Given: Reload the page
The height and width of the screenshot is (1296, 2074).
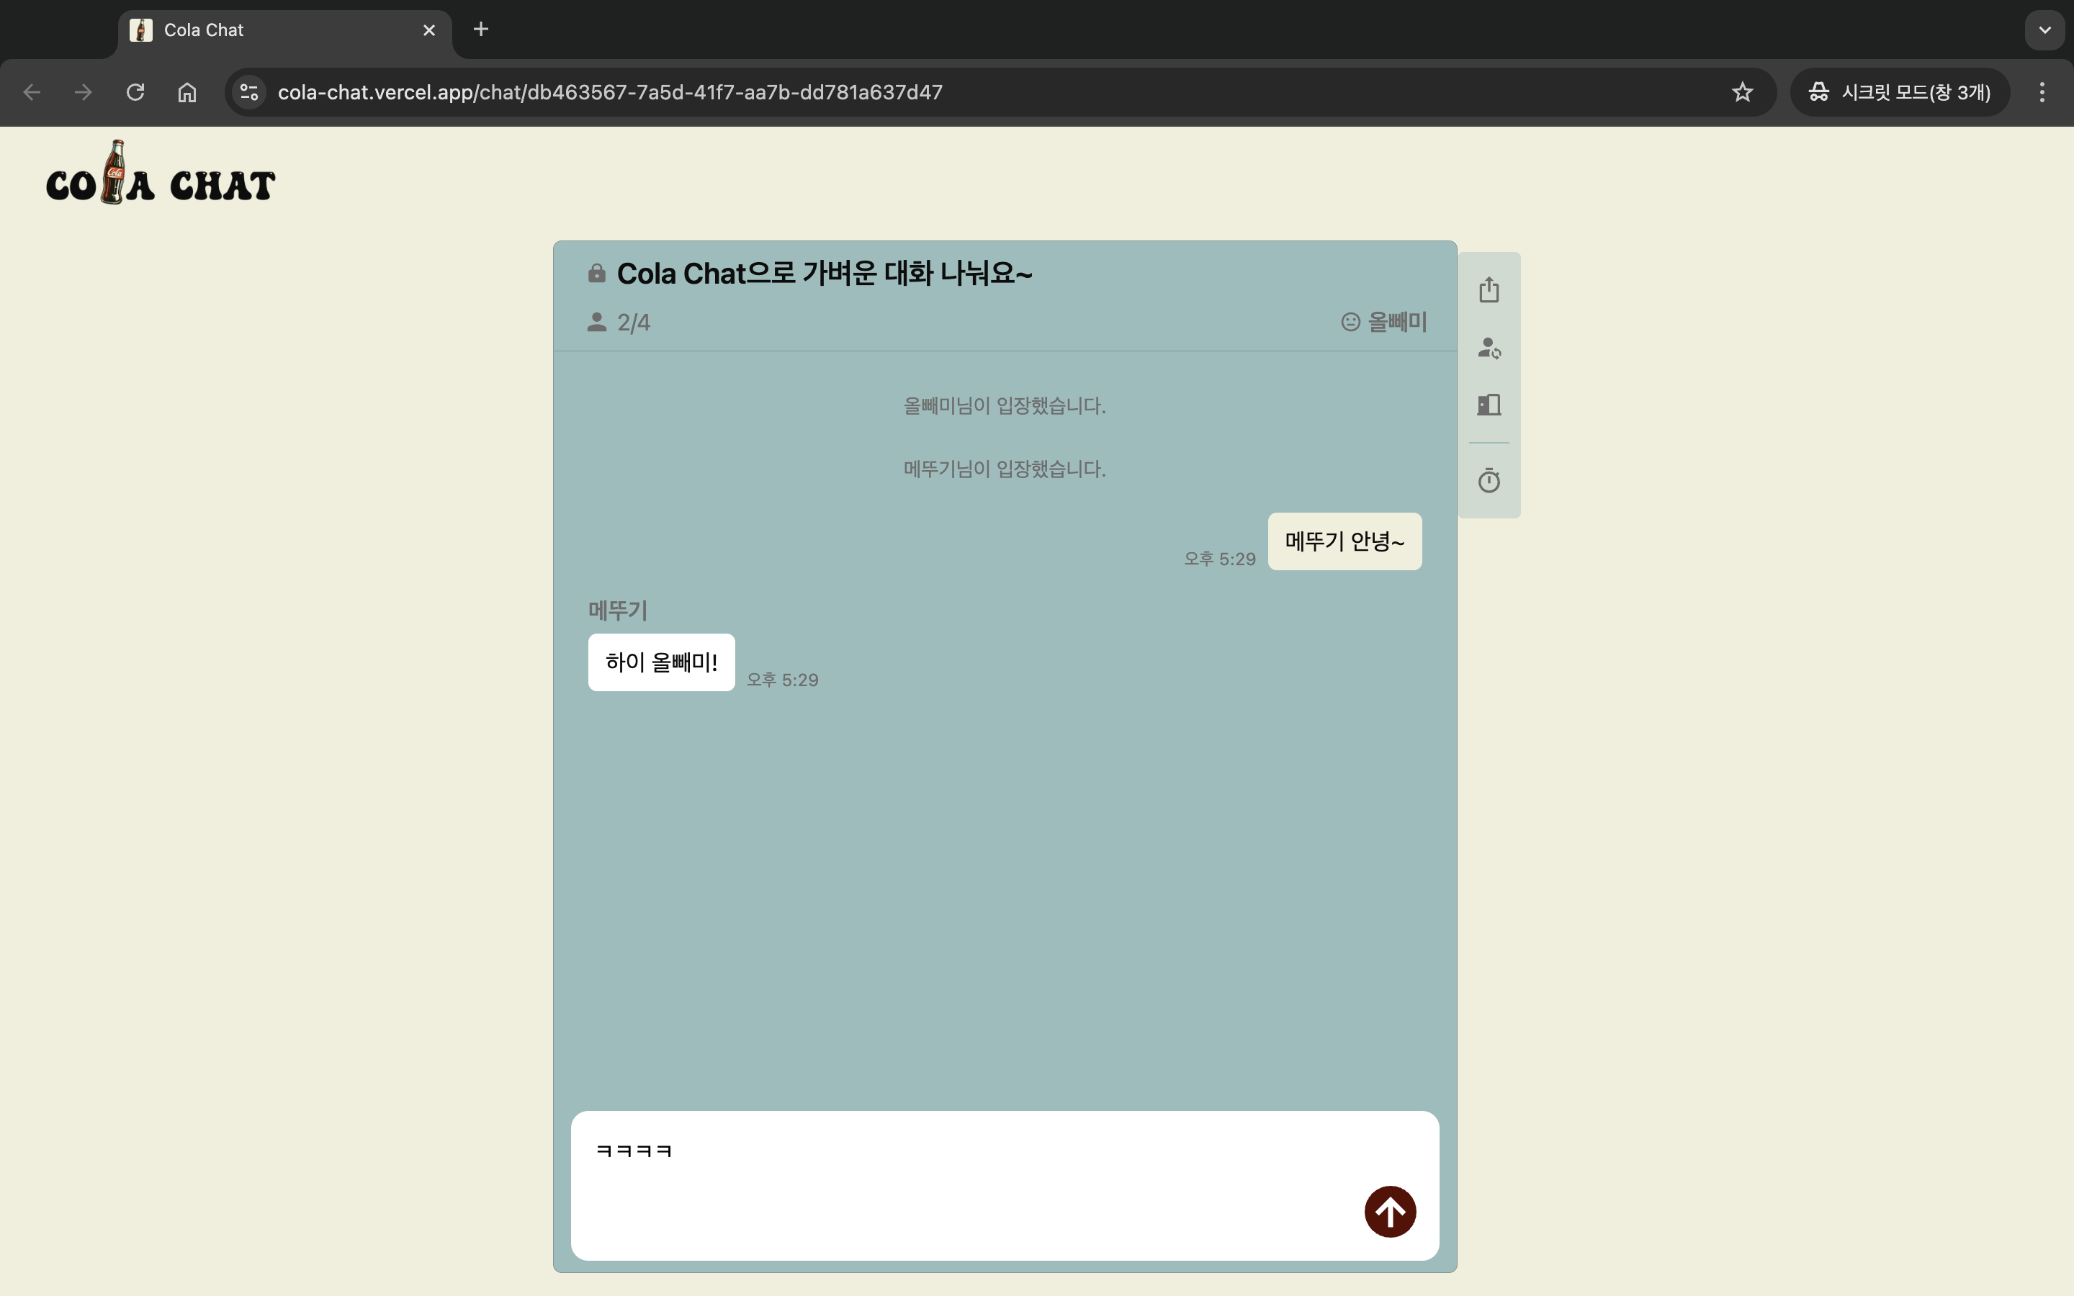Looking at the screenshot, I should point(135,93).
